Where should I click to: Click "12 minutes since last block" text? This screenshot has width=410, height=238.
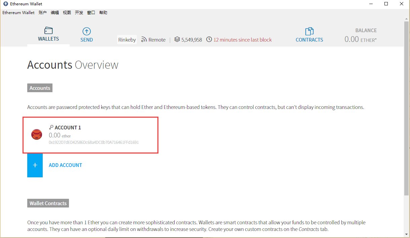click(x=243, y=40)
